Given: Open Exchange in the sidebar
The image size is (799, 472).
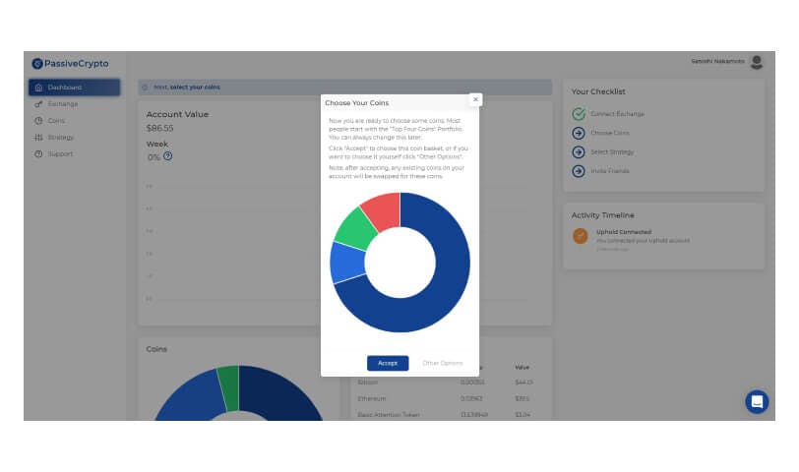Looking at the screenshot, I should pyautogui.click(x=63, y=104).
